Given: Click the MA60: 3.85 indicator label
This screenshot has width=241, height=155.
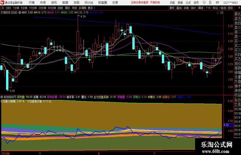Looking at the screenshot, I should click(67, 12).
